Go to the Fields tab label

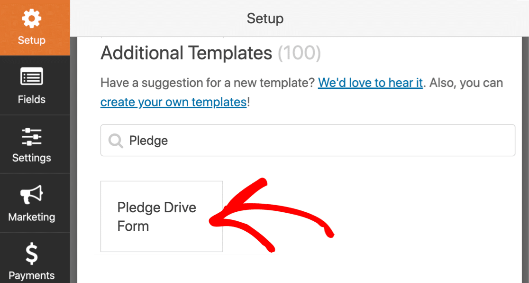pyautogui.click(x=31, y=99)
